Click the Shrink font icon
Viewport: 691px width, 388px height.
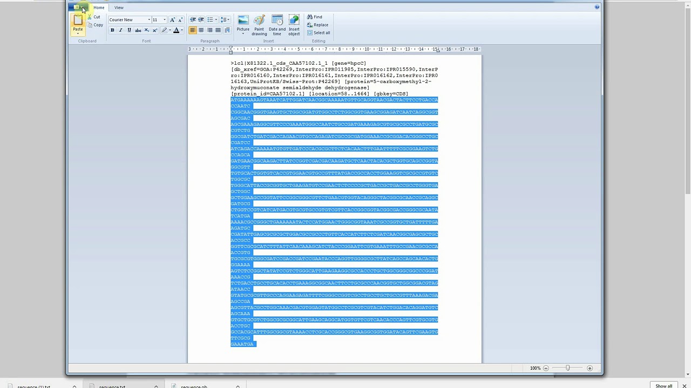pos(180,20)
